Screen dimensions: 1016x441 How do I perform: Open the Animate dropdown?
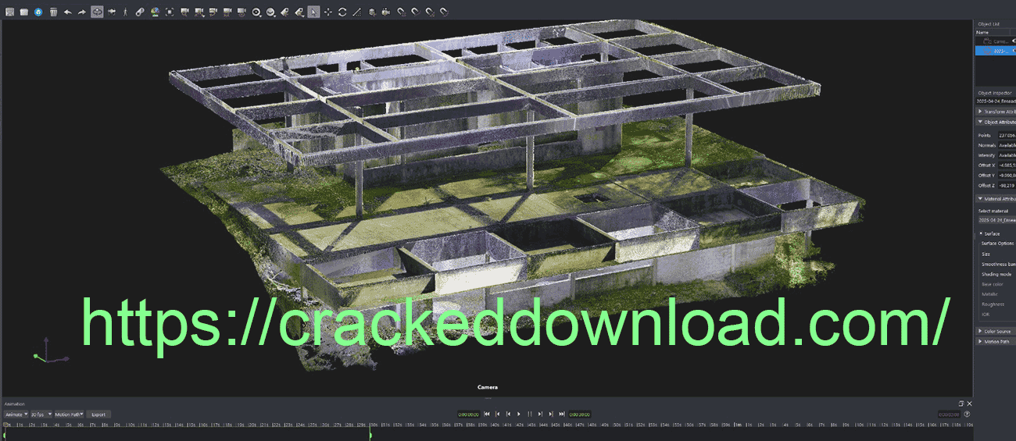click(16, 414)
